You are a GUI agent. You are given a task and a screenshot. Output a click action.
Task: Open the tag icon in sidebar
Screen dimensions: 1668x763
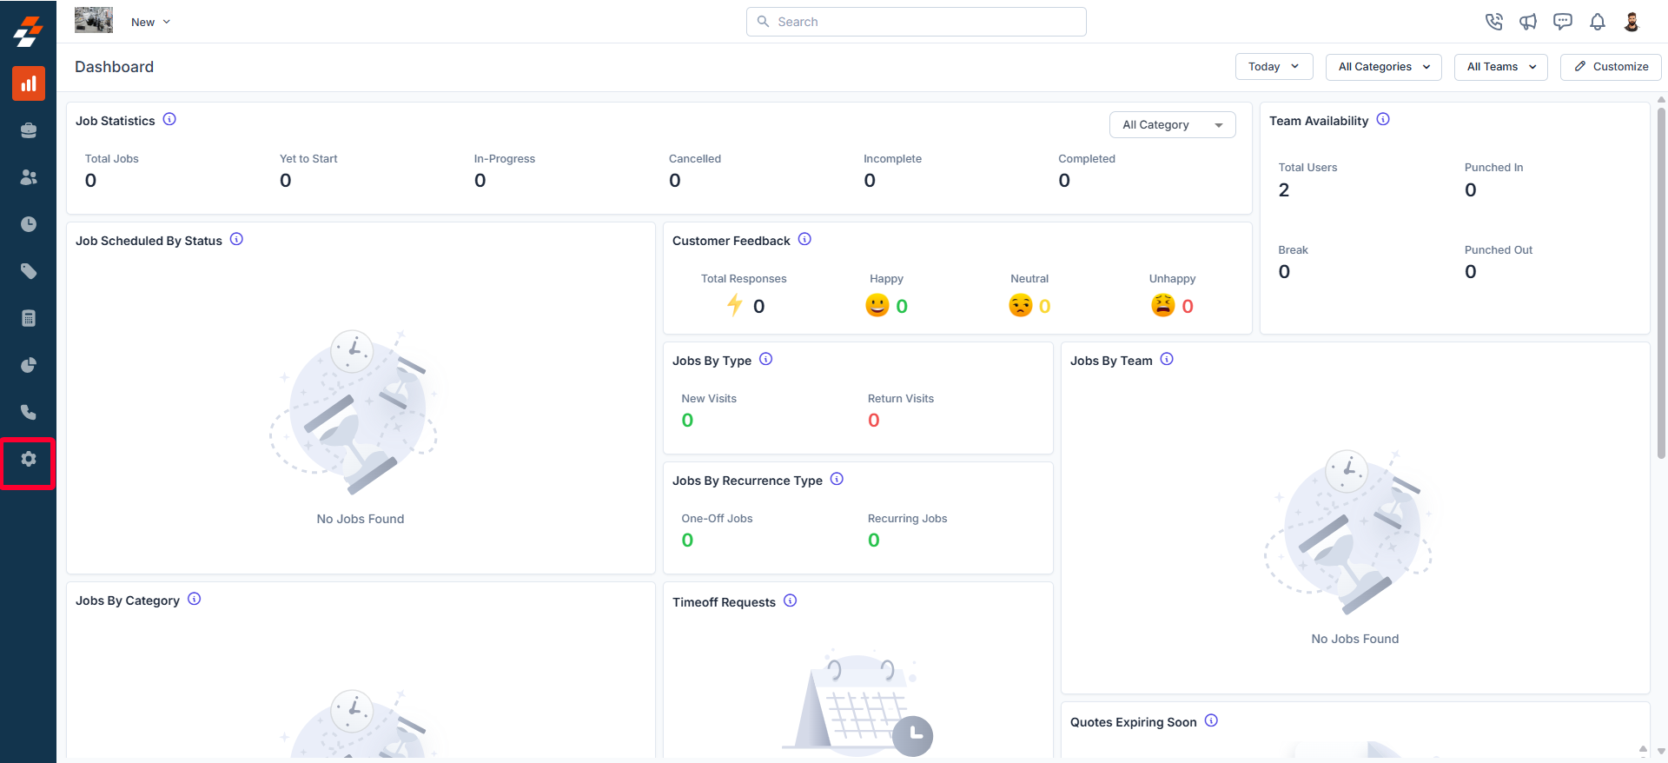click(29, 271)
